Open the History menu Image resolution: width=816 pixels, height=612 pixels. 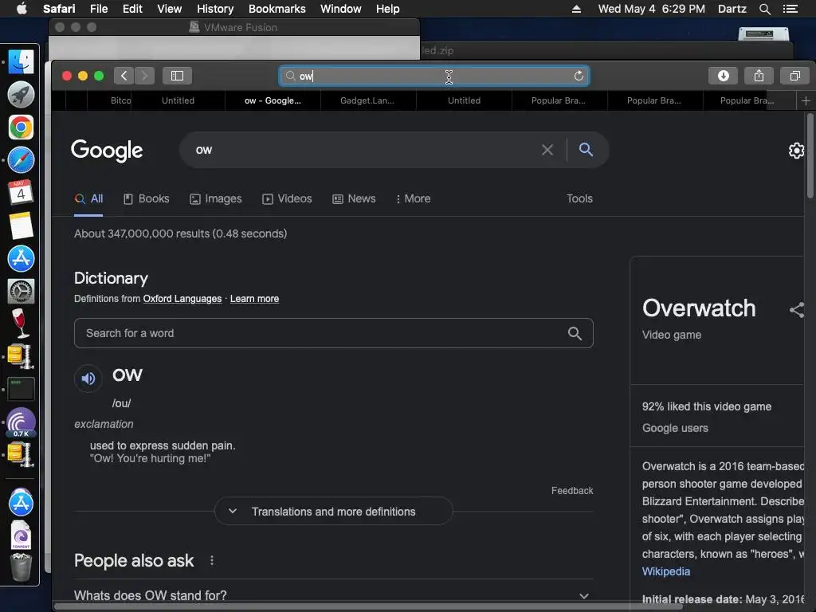point(215,9)
